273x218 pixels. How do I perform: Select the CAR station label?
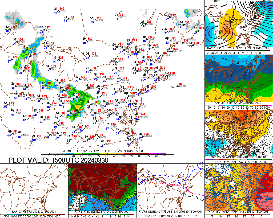click(174, 17)
